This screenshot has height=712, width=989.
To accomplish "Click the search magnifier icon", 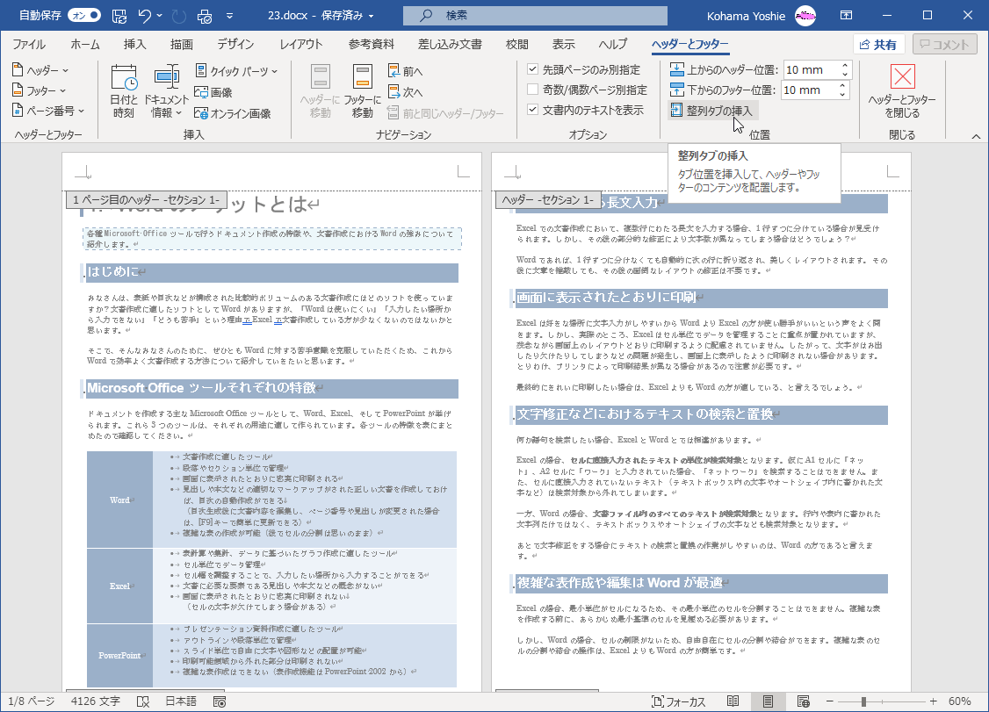I will coord(426,16).
